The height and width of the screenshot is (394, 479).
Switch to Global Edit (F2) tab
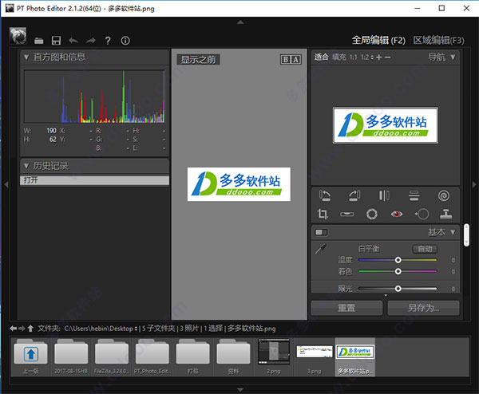tap(378, 41)
